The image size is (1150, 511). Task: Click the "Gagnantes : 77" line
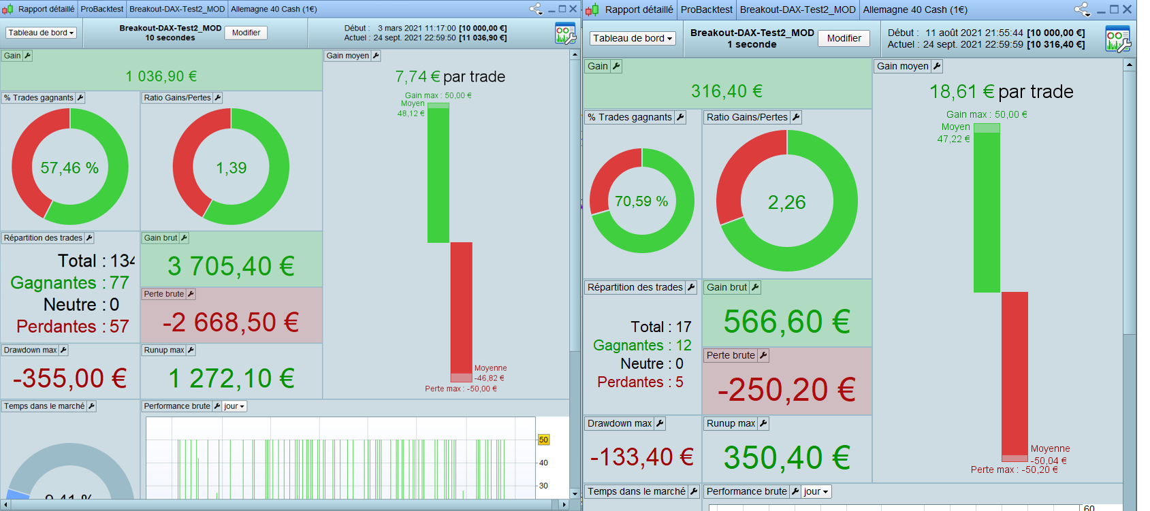coord(70,282)
